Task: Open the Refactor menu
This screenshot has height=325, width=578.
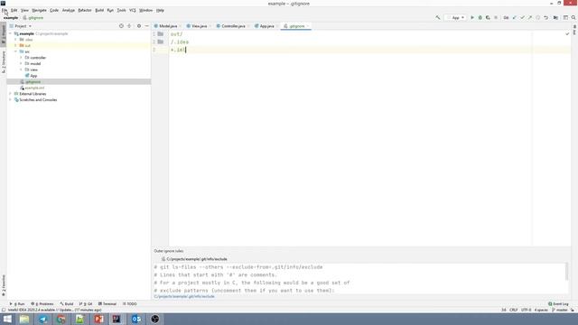Action: [x=85, y=10]
